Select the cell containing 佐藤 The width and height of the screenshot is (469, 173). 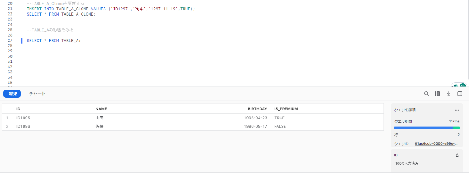pos(131,126)
